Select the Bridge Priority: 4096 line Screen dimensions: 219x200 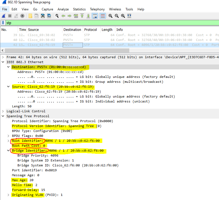point(38,155)
